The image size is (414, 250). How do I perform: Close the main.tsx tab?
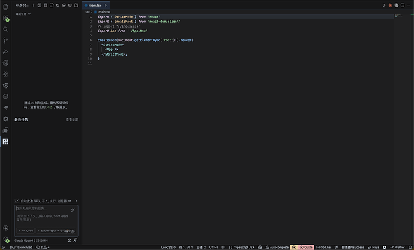(x=106, y=5)
